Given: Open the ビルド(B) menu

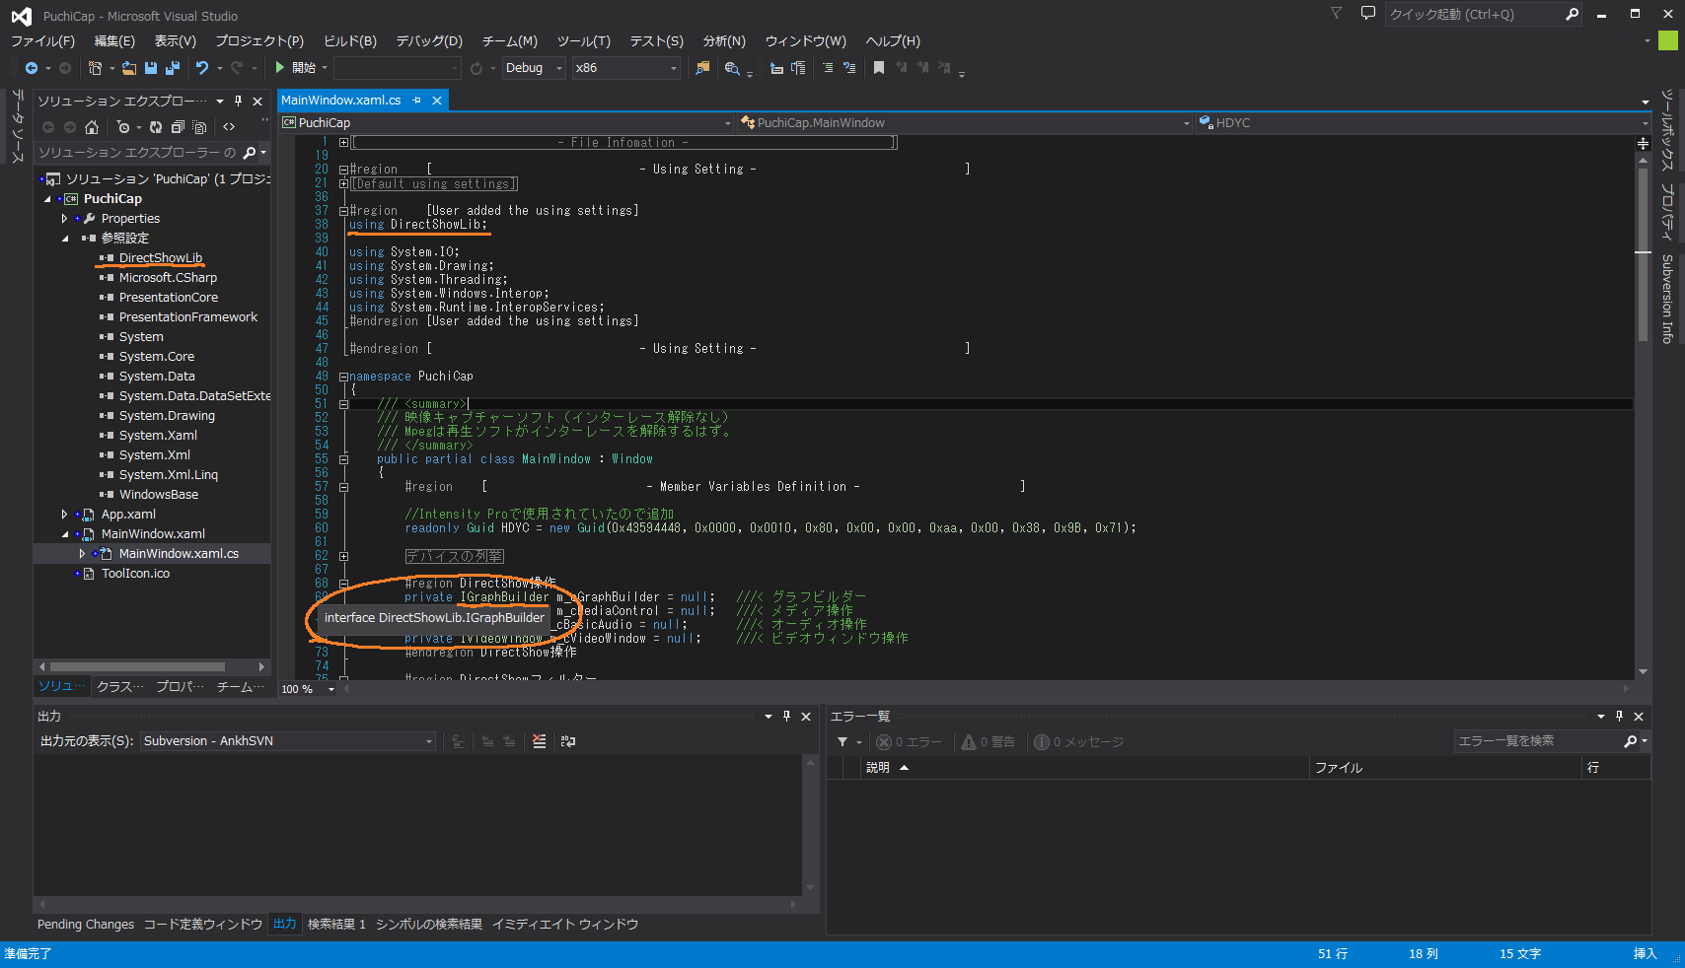Looking at the screenshot, I should coord(350,41).
